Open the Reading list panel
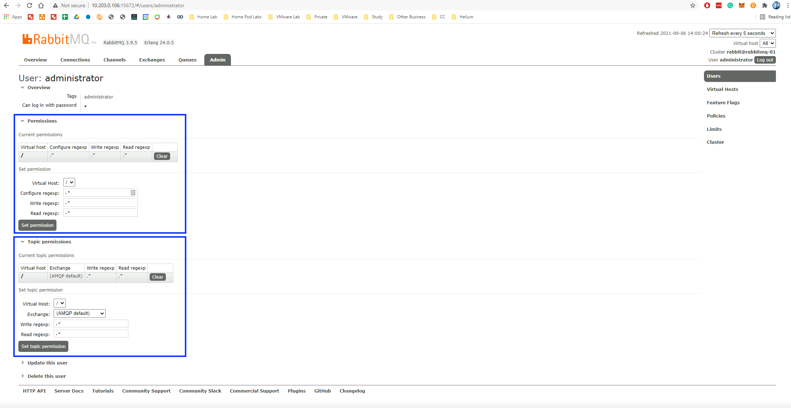The height and width of the screenshot is (408, 791). (775, 17)
